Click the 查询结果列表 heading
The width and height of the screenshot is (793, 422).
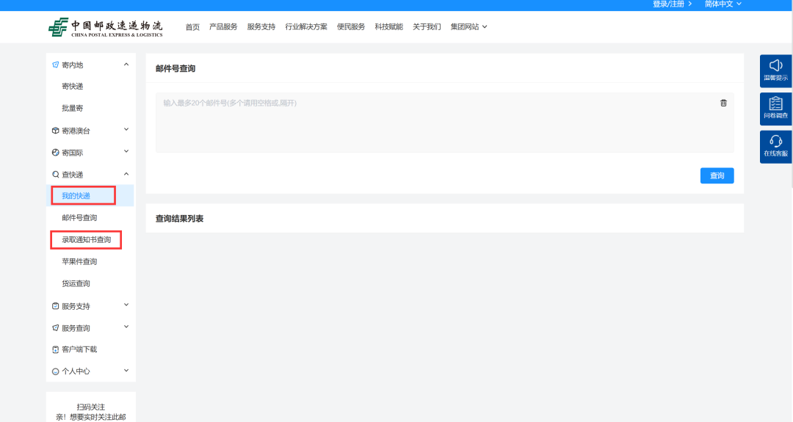pyautogui.click(x=180, y=218)
